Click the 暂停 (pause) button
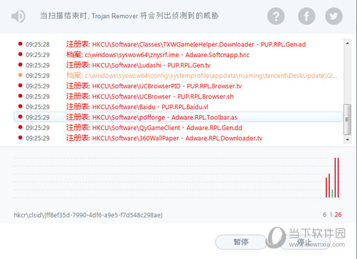Viewport: 357px width, 259px height. (240, 242)
